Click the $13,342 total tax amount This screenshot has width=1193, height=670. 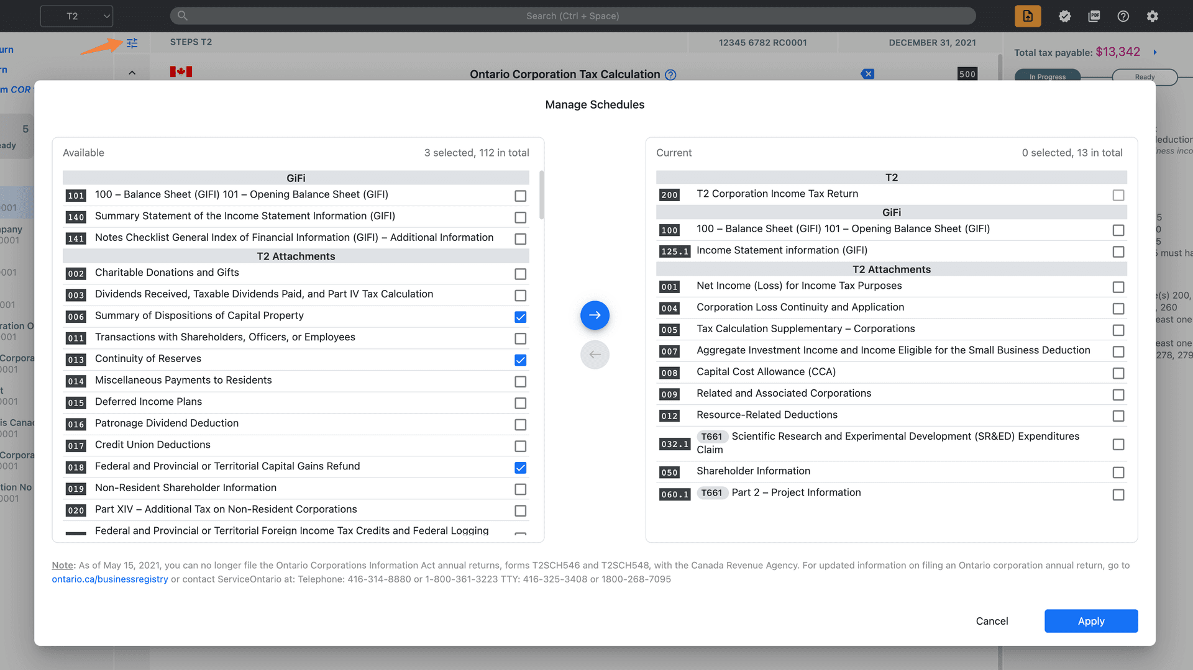(1117, 52)
